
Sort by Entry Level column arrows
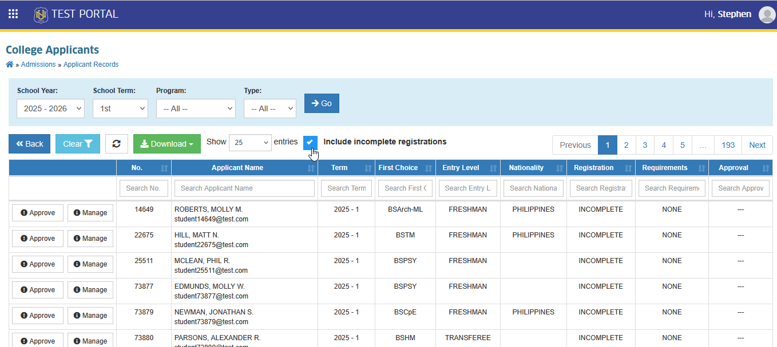pos(494,168)
